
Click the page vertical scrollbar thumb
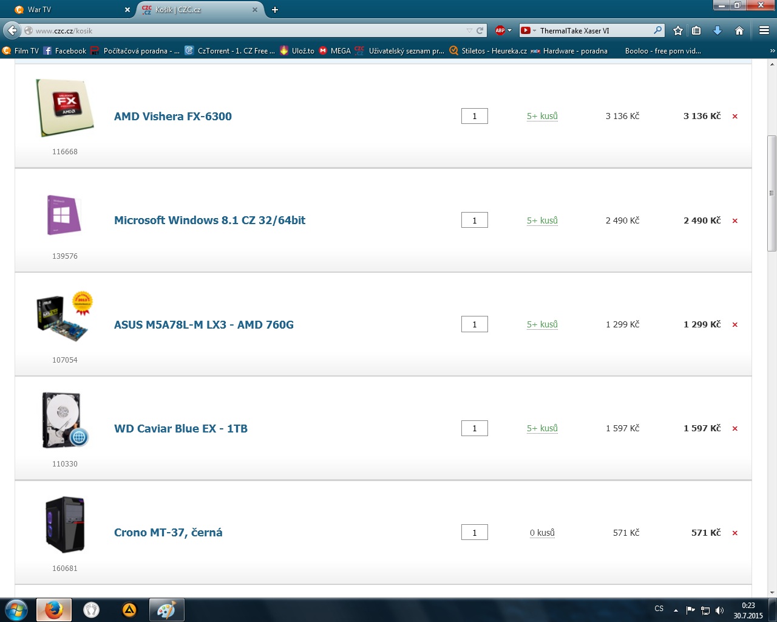(772, 193)
